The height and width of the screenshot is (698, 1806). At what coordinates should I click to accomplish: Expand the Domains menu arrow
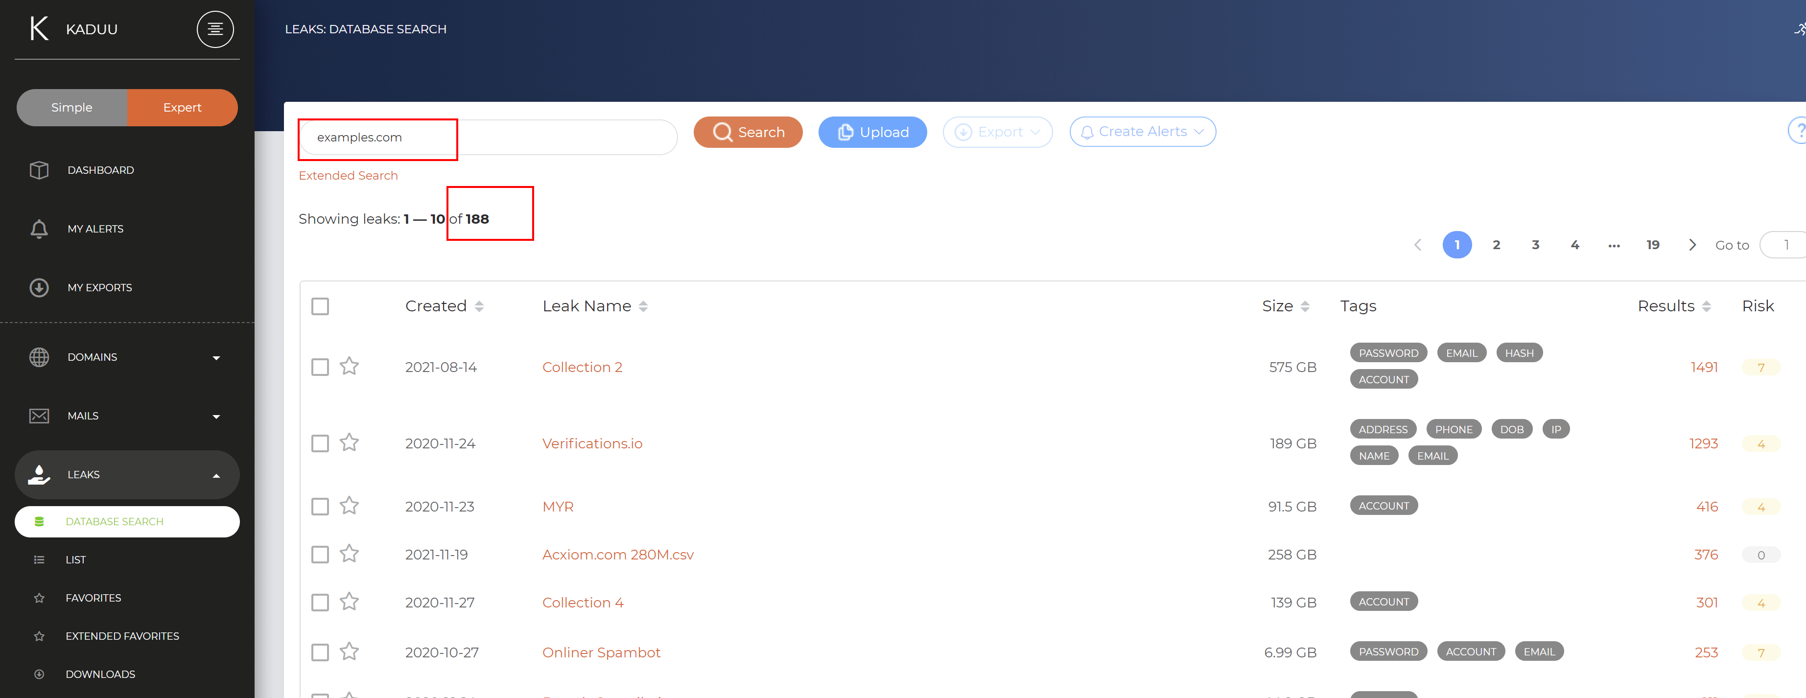[x=216, y=358]
